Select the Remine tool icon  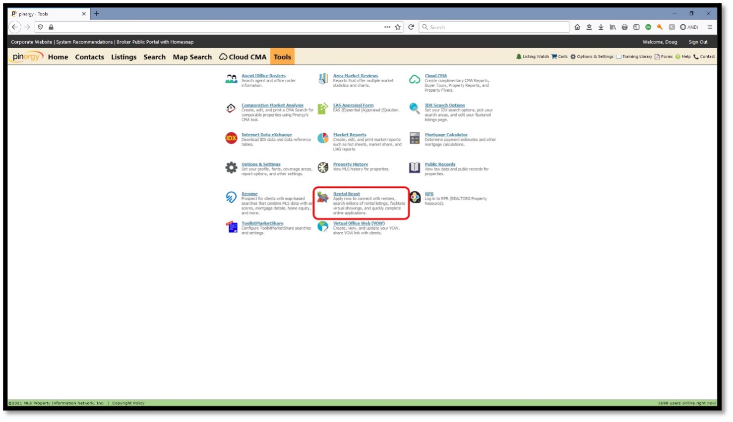pyautogui.click(x=231, y=197)
